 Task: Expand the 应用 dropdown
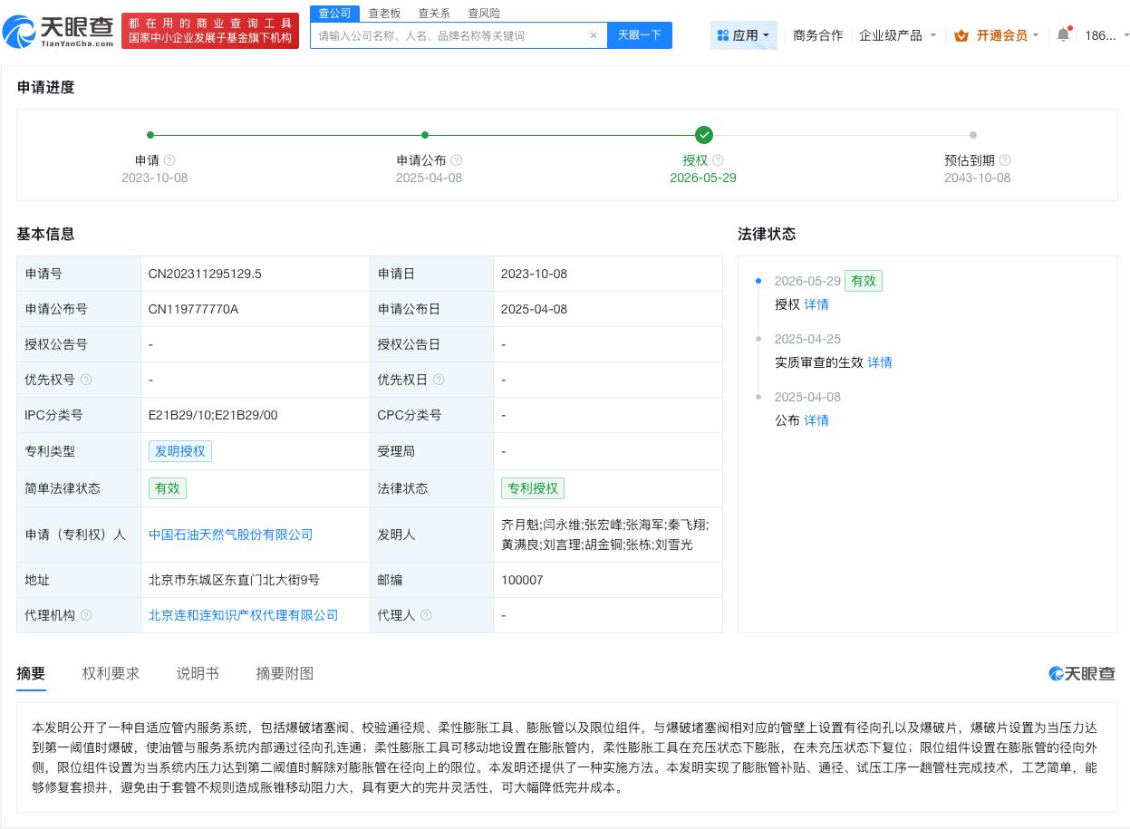pyautogui.click(x=744, y=35)
